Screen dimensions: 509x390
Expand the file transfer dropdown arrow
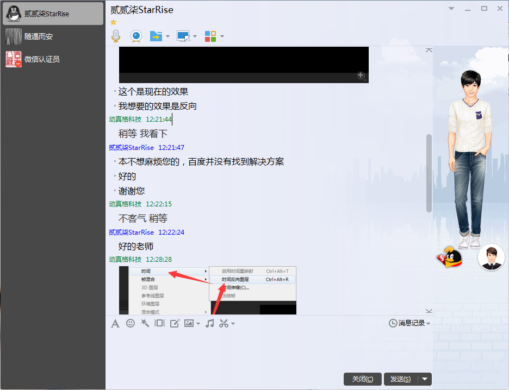coord(167,36)
